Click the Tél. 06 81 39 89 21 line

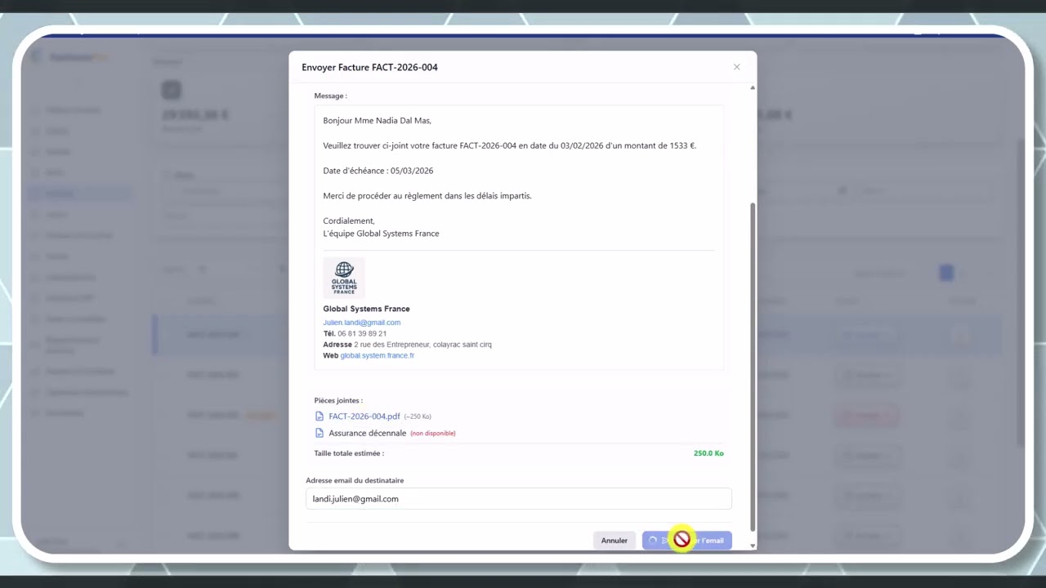[x=355, y=333]
